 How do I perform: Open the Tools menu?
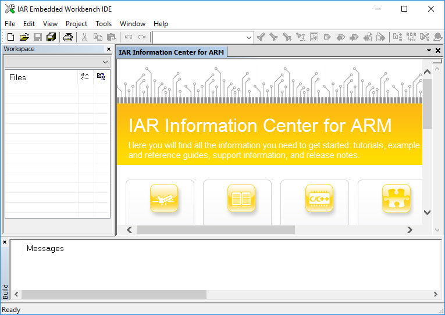pos(104,24)
